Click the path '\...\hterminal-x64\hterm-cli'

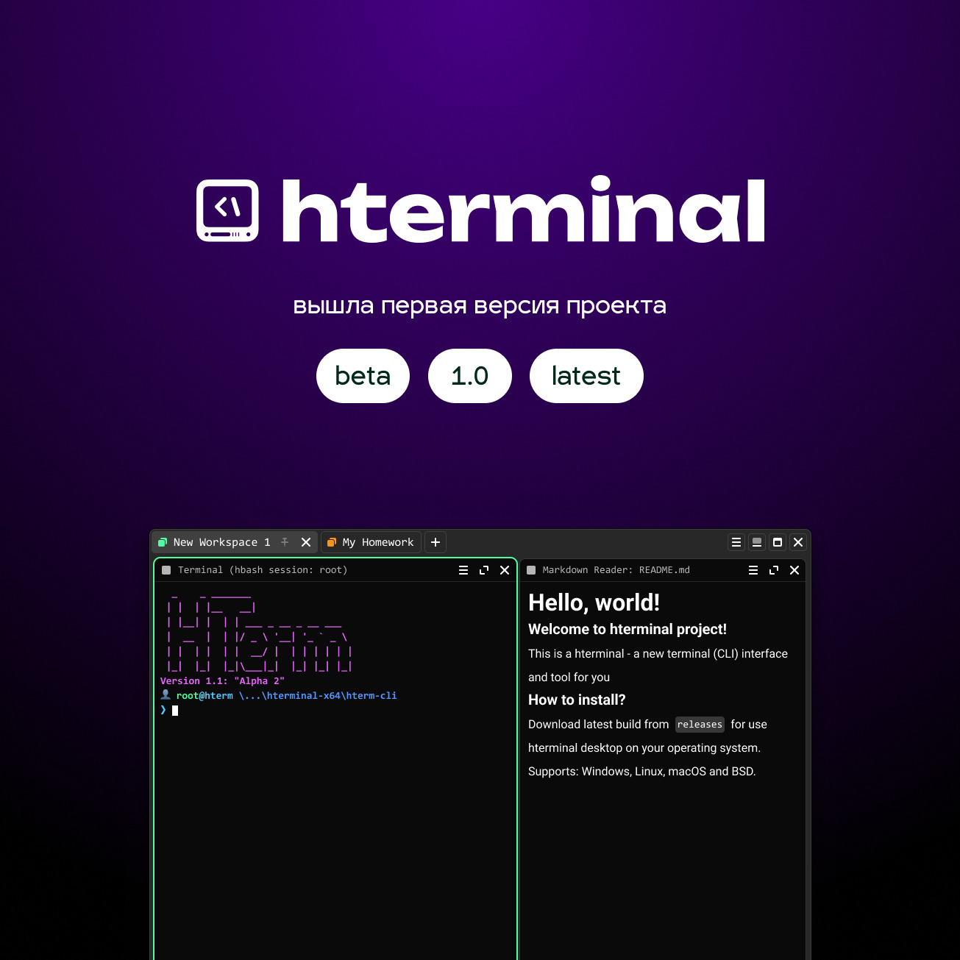click(318, 696)
